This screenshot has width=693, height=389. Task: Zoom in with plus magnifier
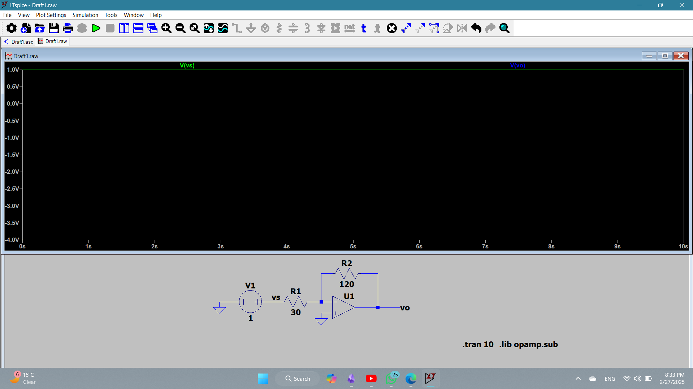[x=166, y=28]
